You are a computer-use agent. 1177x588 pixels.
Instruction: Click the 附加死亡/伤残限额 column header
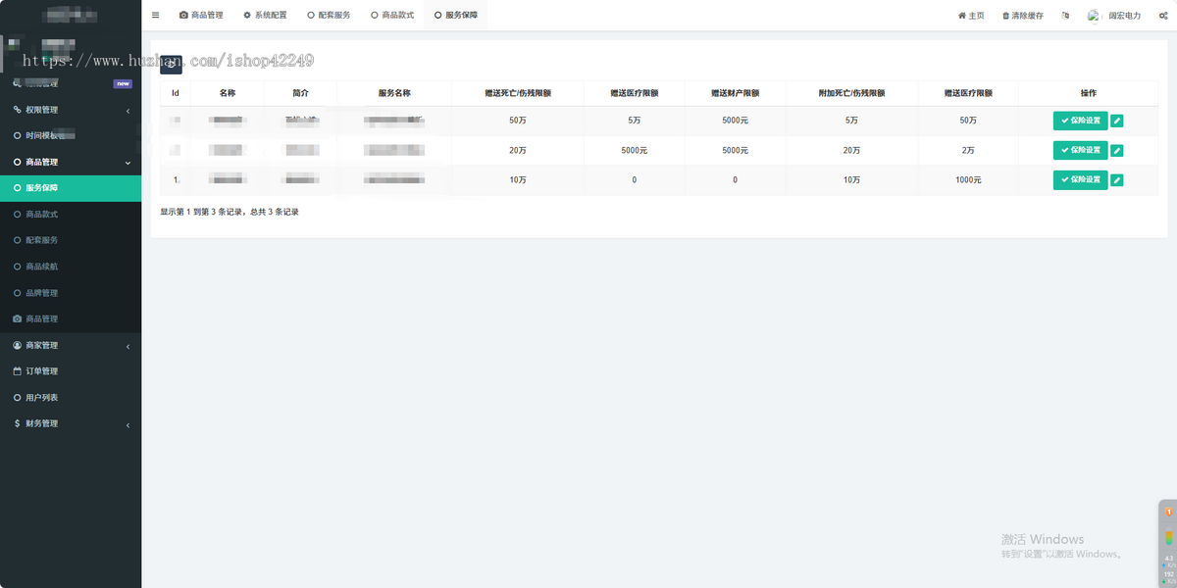coord(852,93)
